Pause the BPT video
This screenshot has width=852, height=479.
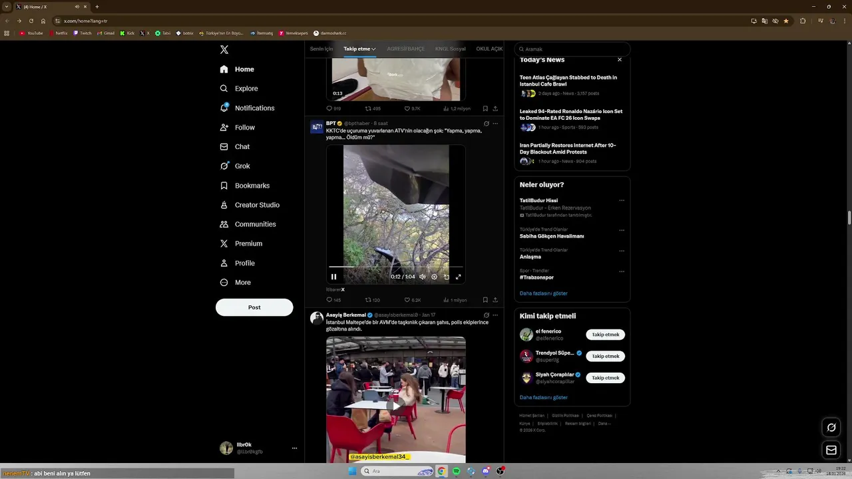point(334,277)
